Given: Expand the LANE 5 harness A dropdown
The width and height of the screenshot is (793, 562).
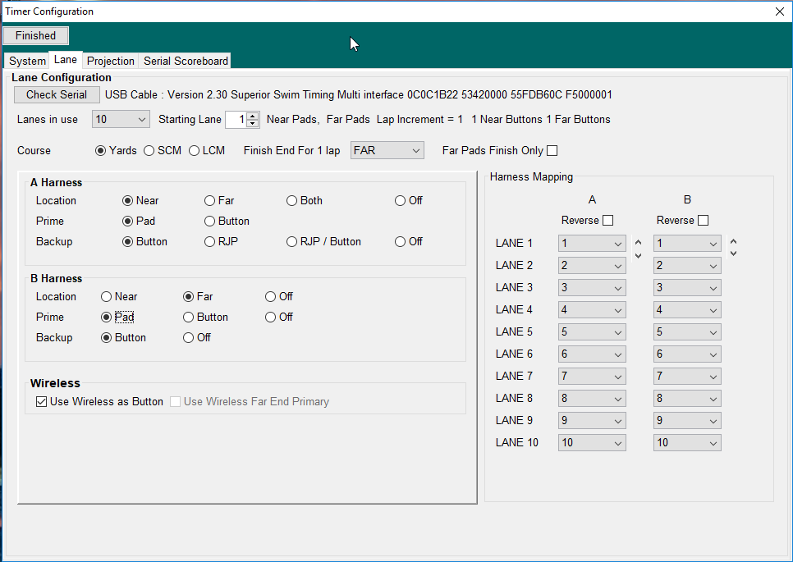Looking at the screenshot, I should click(x=592, y=332).
